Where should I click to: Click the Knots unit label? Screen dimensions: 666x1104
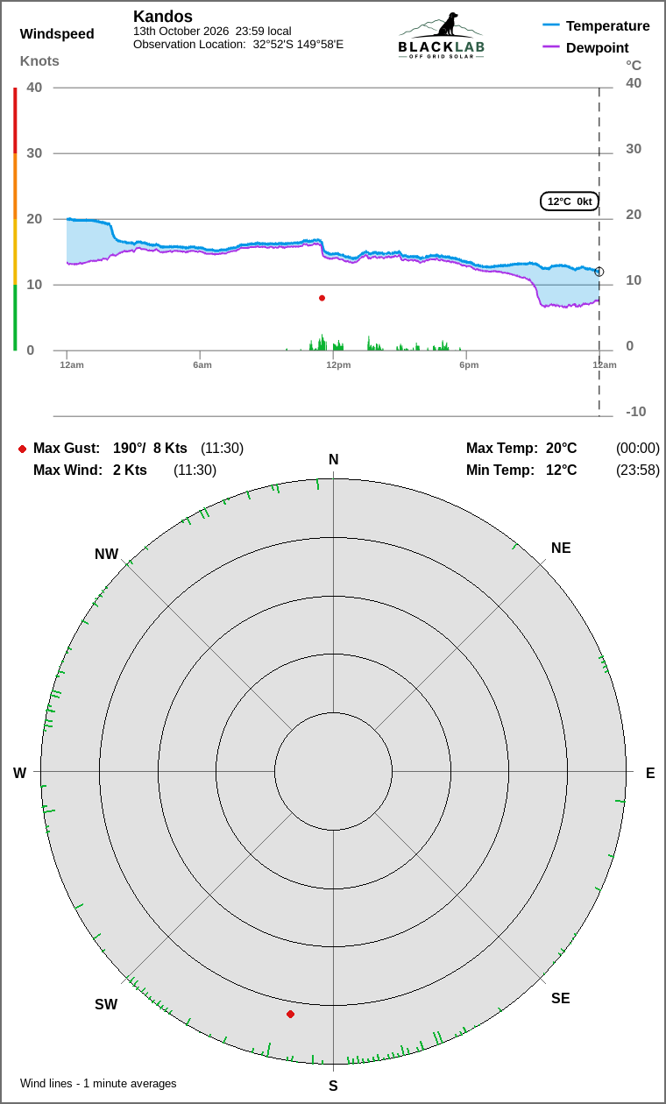[x=39, y=60]
